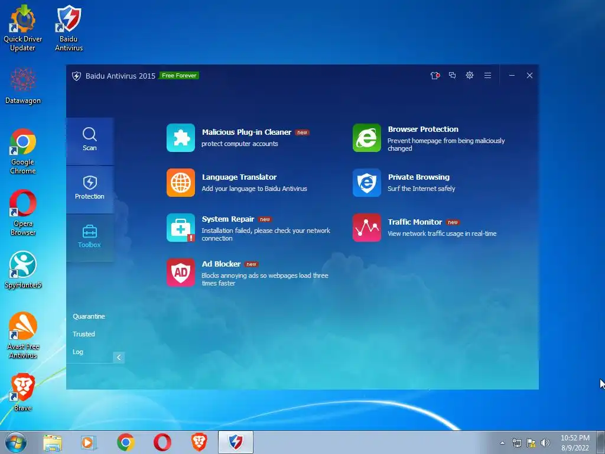Select the SpyHunter5 desktop shortcut
The image size is (605, 454).
click(23, 270)
